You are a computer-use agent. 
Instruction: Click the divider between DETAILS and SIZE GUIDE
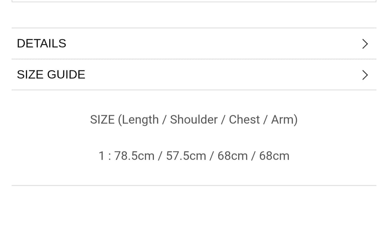194,59
